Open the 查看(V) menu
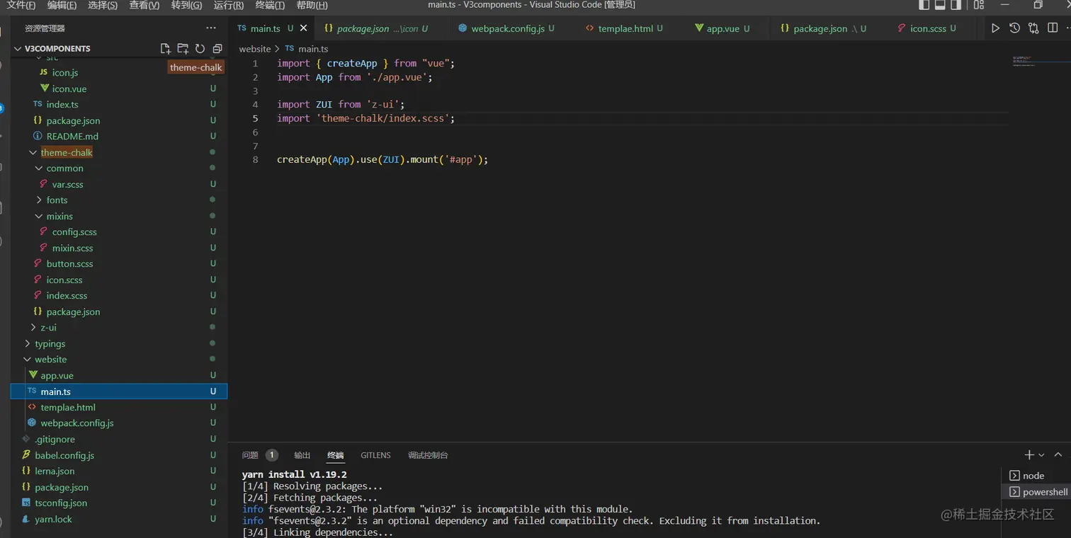 [144, 5]
